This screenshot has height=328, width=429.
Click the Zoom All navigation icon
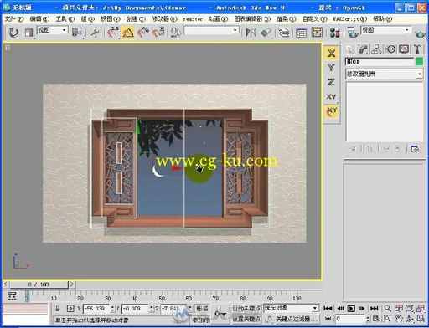pos(399,308)
